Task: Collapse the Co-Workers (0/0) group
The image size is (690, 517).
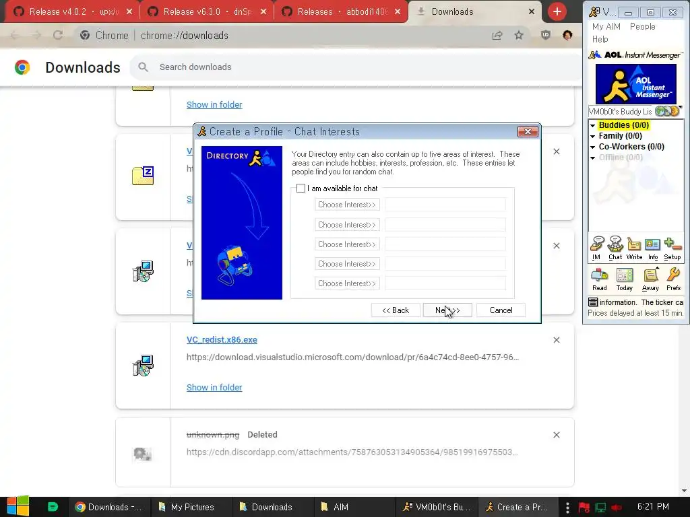Action: 593,147
